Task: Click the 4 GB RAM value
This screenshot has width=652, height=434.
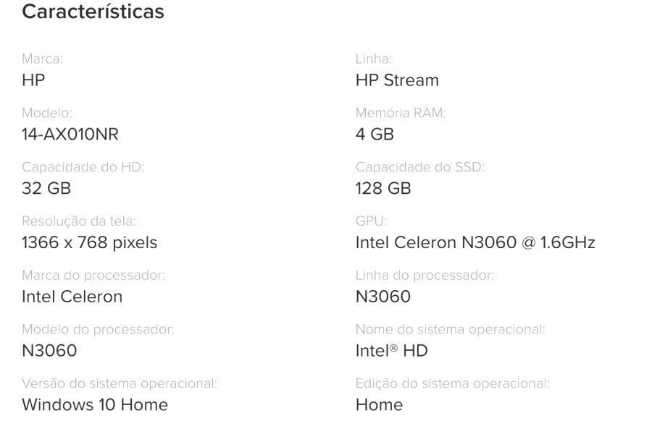Action: 375,135
